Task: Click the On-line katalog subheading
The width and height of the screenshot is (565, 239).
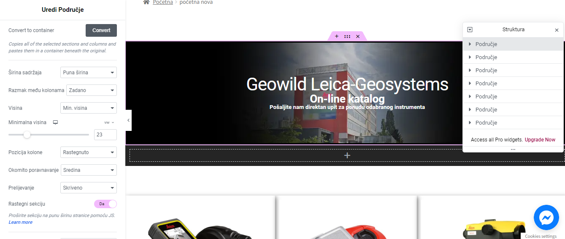Action: [x=347, y=99]
